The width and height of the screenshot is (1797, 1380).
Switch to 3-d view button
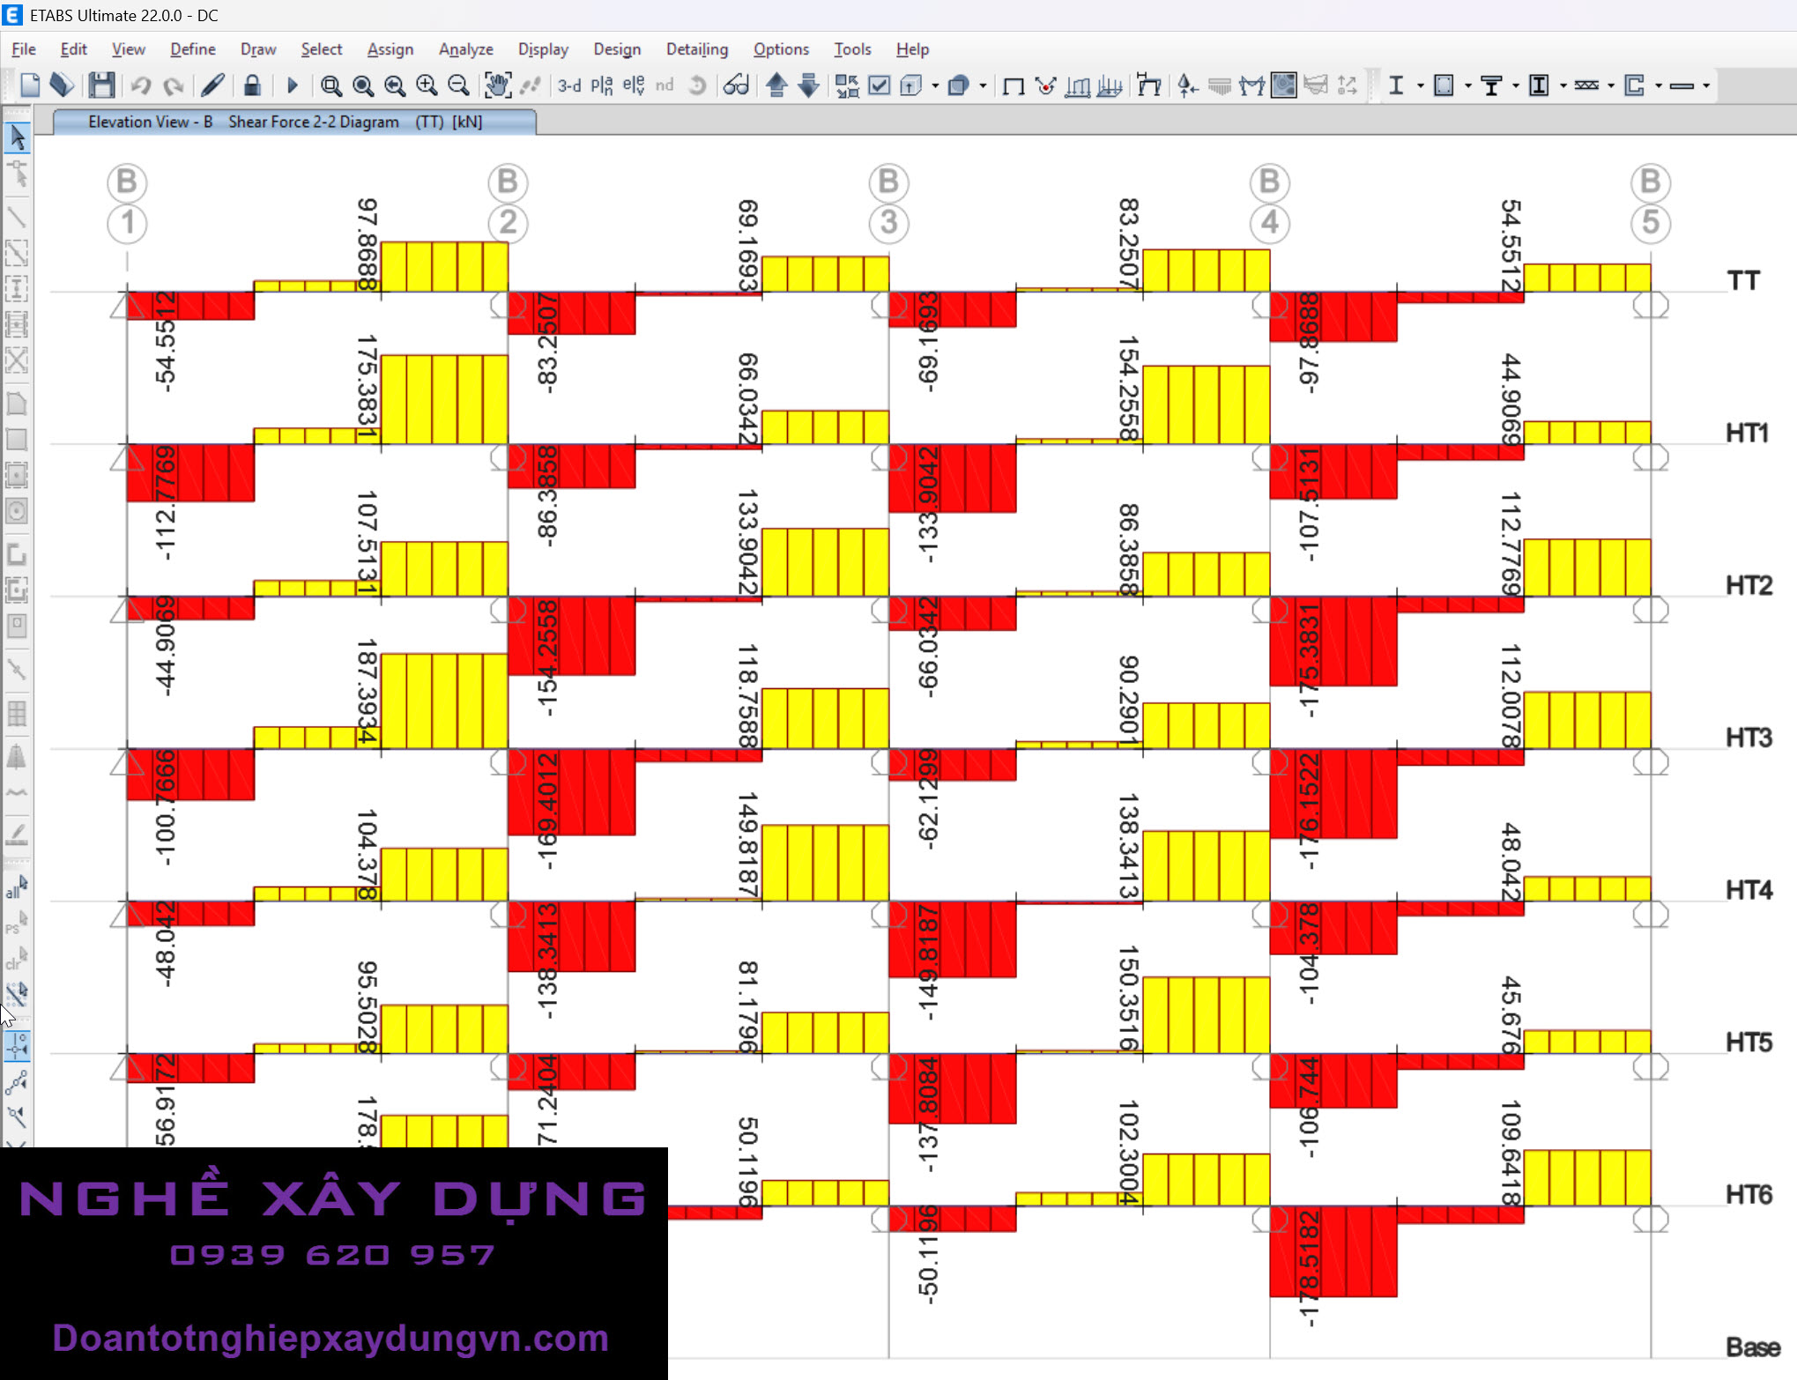click(569, 85)
